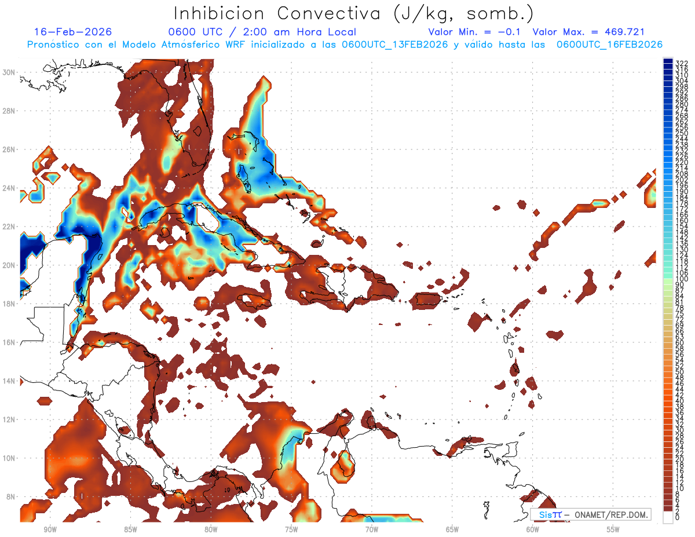
Task: Click the title 'Inhibicion Convectiva (J/kg, somb.)'
Action: point(354,13)
